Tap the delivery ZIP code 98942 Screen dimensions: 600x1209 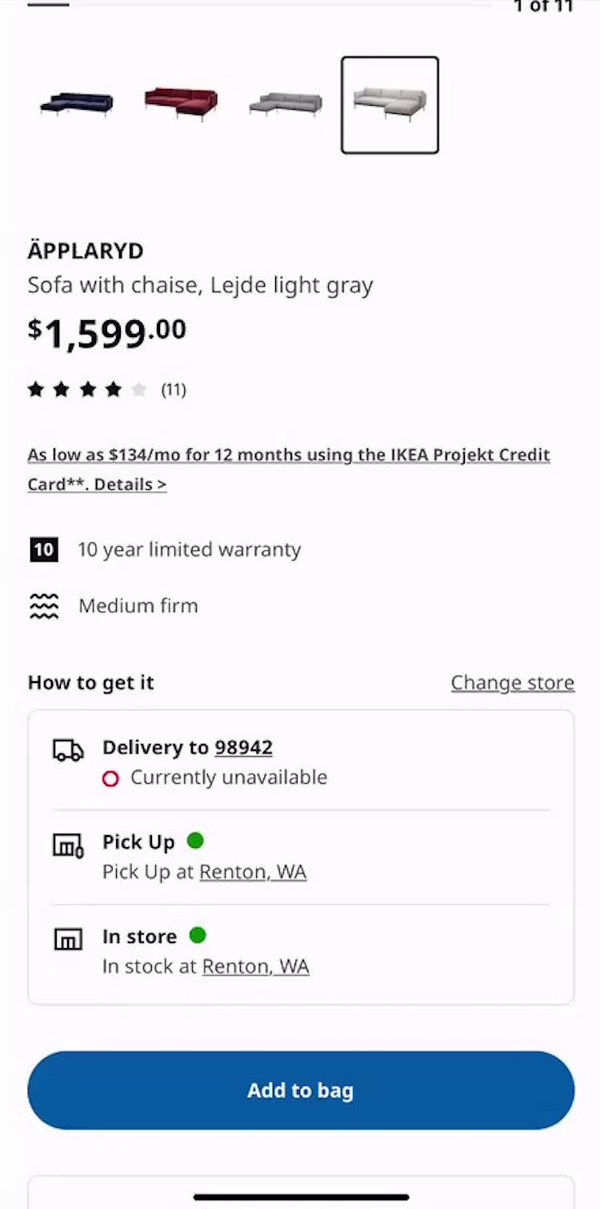coord(243,748)
